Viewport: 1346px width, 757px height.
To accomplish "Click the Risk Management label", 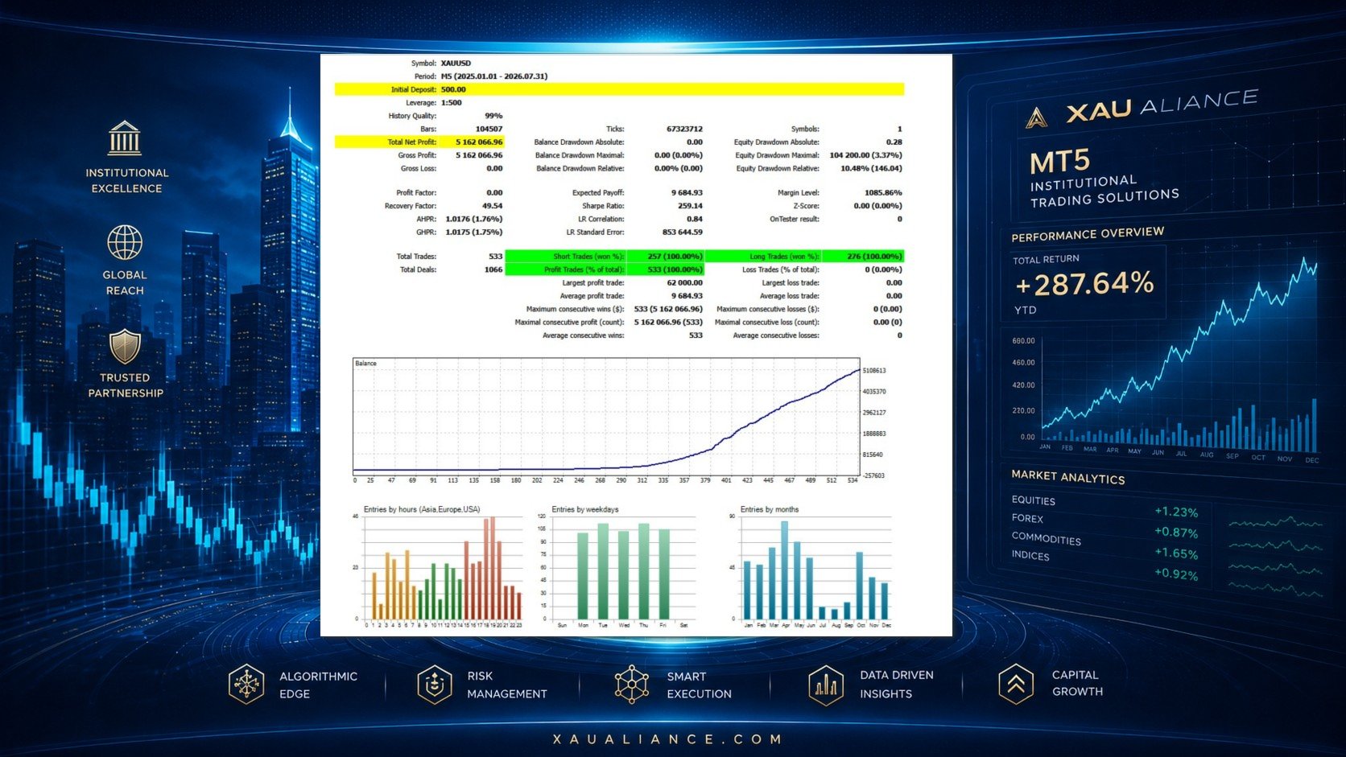I will coord(507,685).
